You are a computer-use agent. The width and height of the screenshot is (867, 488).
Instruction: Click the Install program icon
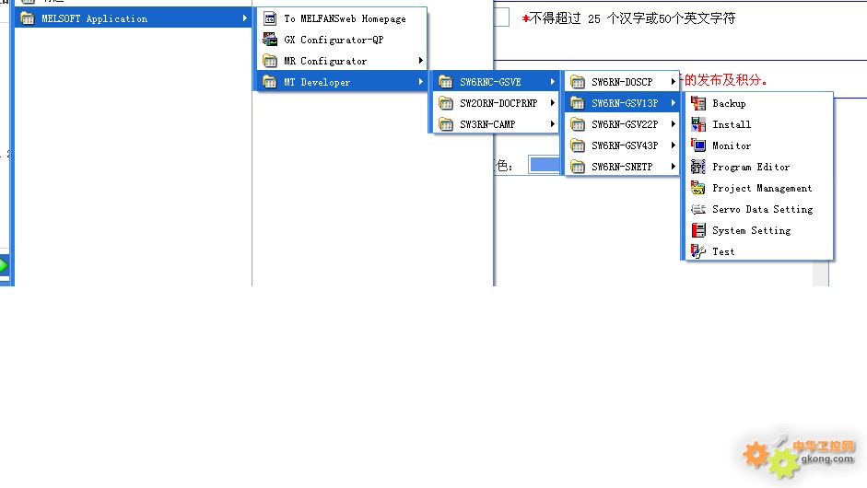click(697, 124)
